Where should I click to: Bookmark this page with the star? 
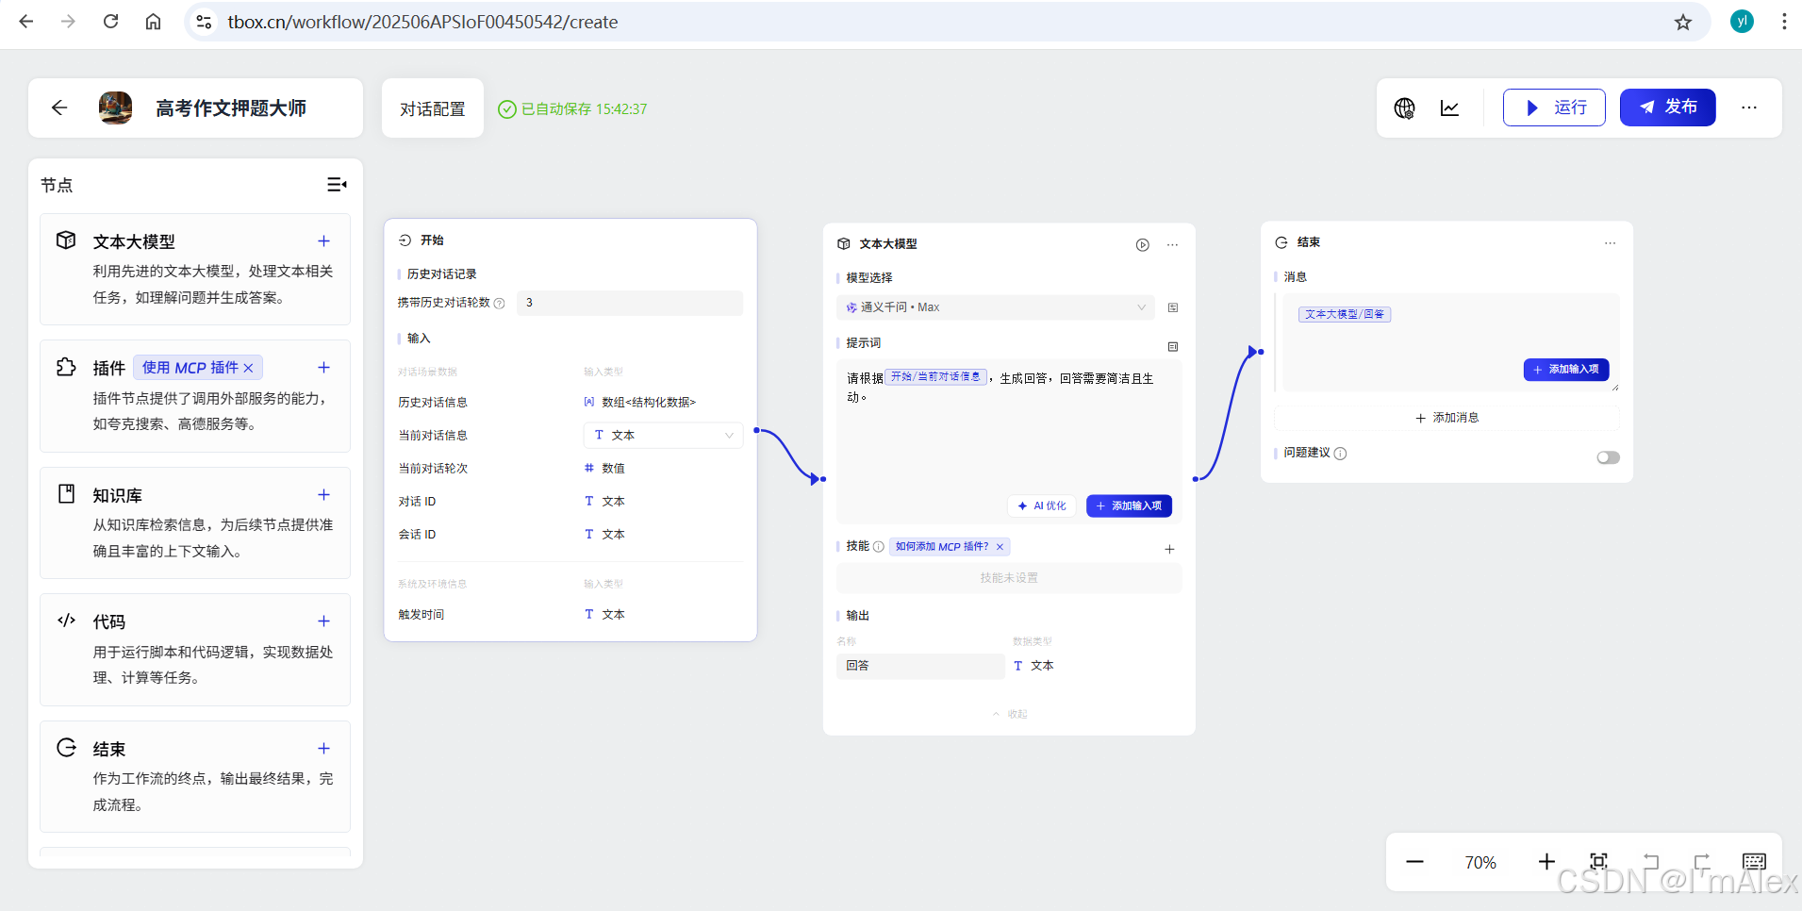[x=1683, y=22]
